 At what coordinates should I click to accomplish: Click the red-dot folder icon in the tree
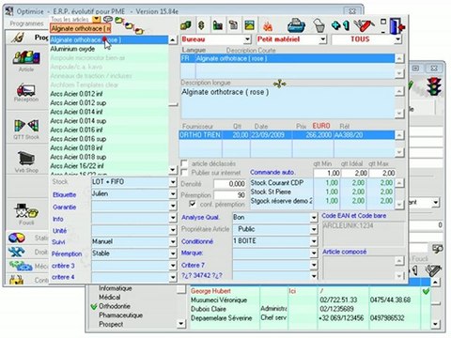click(139, 30)
